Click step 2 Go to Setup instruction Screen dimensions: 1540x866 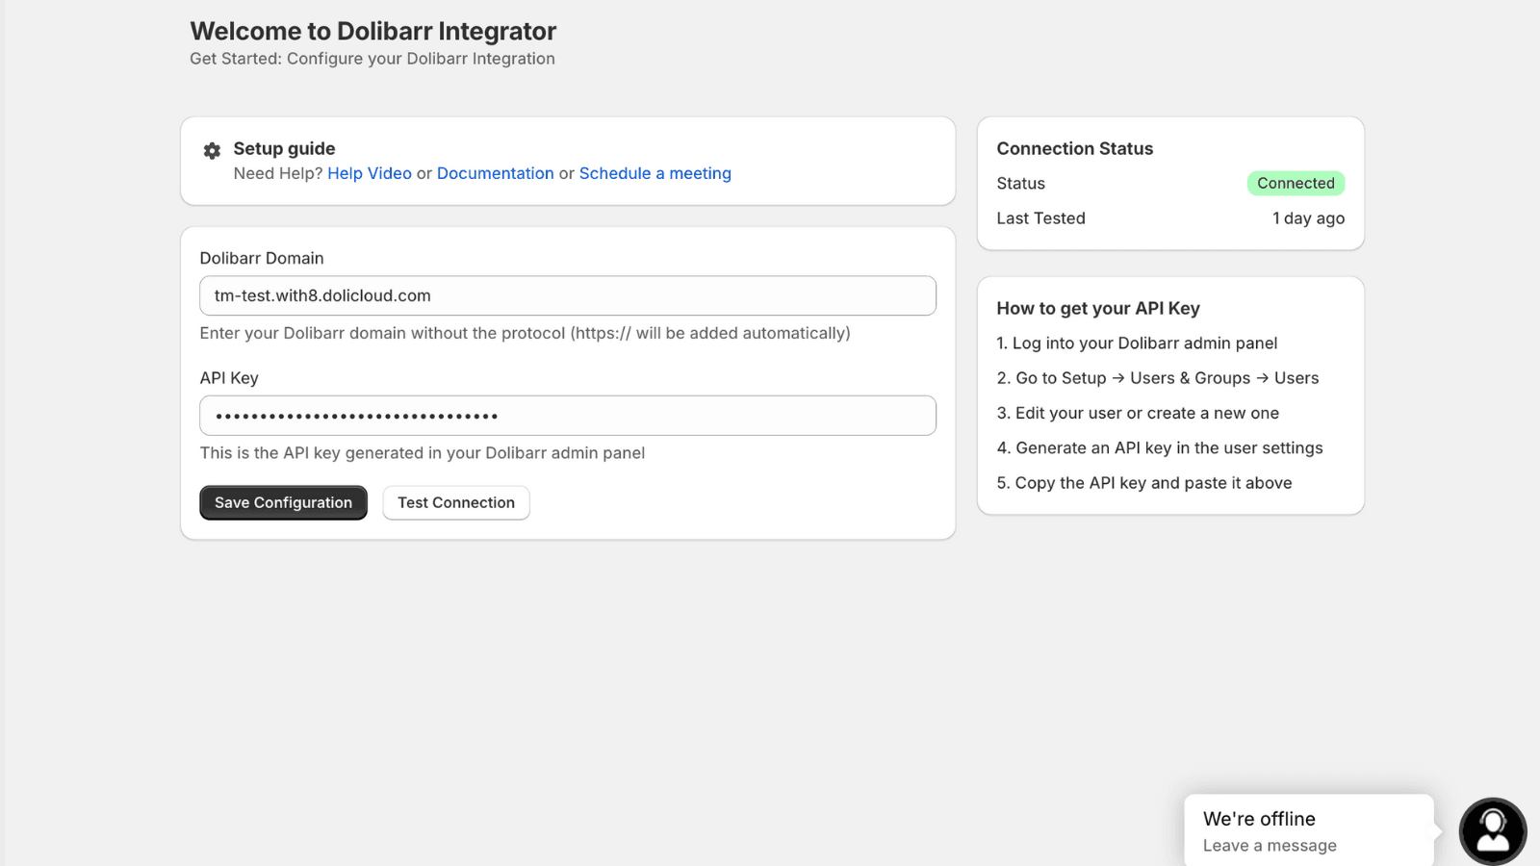[1157, 378]
